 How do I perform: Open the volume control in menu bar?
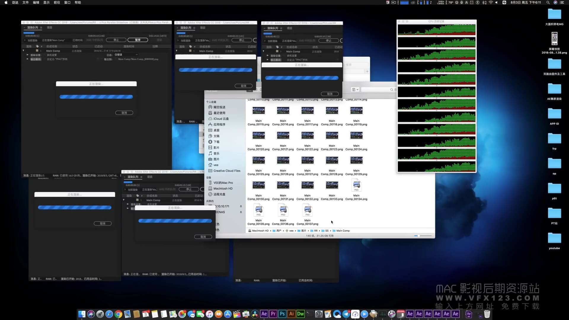pyautogui.click(x=497, y=2)
